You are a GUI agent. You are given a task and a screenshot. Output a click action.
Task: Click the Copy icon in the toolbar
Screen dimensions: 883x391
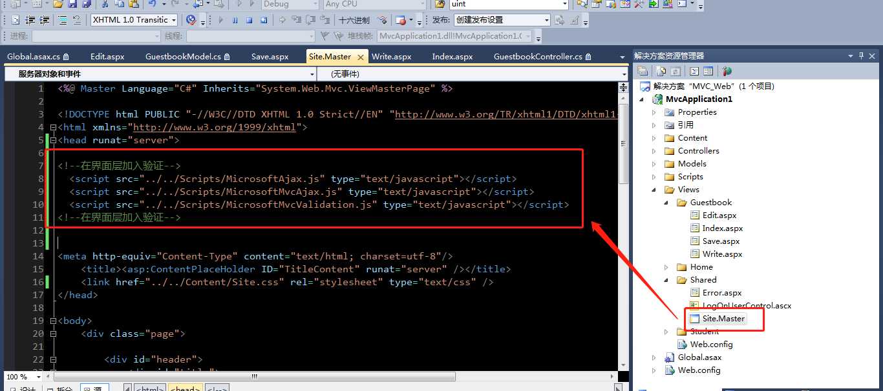[120, 4]
